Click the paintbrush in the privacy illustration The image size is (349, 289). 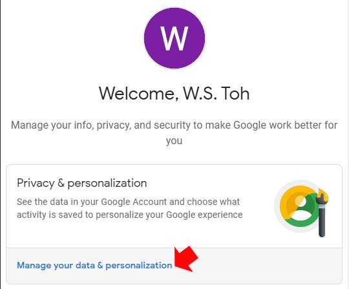(322, 213)
